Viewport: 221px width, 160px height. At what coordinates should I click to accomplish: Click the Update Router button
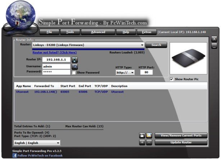[181, 142]
